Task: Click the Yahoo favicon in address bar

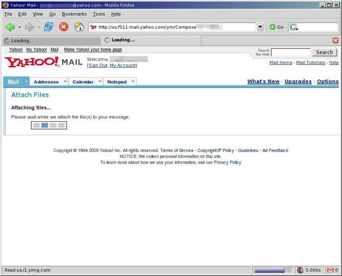Action: pyautogui.click(x=93, y=27)
